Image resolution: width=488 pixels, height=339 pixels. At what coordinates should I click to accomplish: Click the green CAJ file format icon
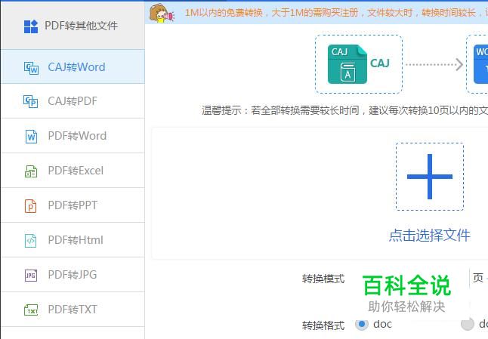tap(347, 64)
